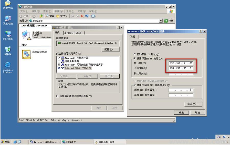Open the 文件 menu
Image resolution: width=230 pixels, height=145 pixels.
tap(24, 11)
